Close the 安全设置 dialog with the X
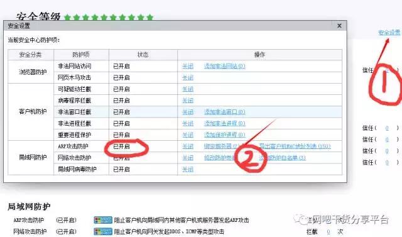 pos(339,26)
